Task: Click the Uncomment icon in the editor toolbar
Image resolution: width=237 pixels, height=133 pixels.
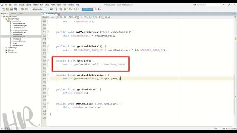Action: [109, 17]
